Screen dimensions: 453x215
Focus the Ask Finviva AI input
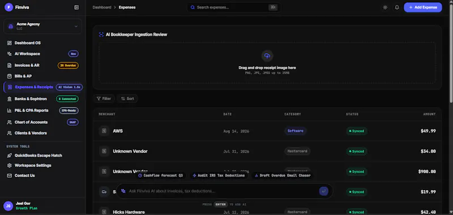(223, 191)
